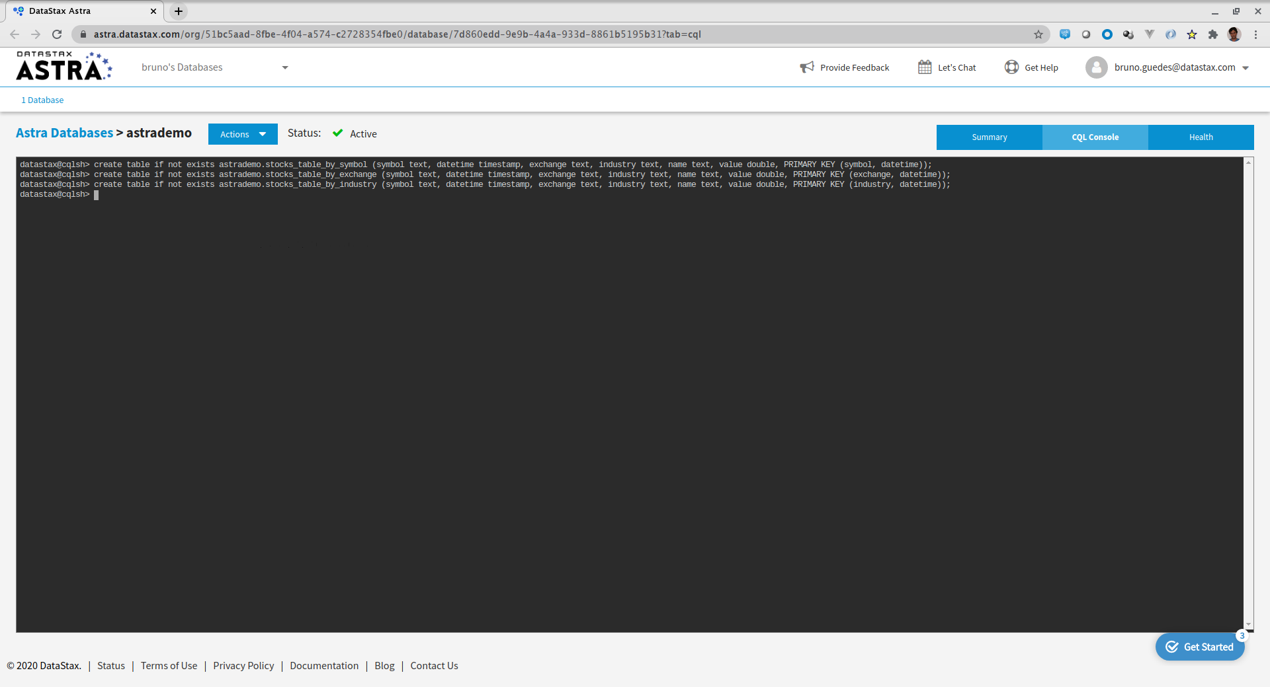
Task: Click the blue circle extension icon
Action: click(x=1107, y=34)
